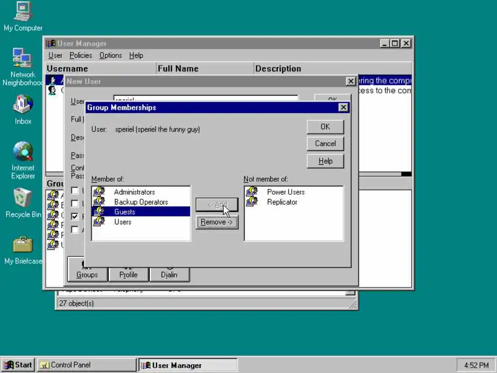The image size is (497, 373).
Task: Select Administrators text in Member of list
Action: pyautogui.click(x=134, y=192)
